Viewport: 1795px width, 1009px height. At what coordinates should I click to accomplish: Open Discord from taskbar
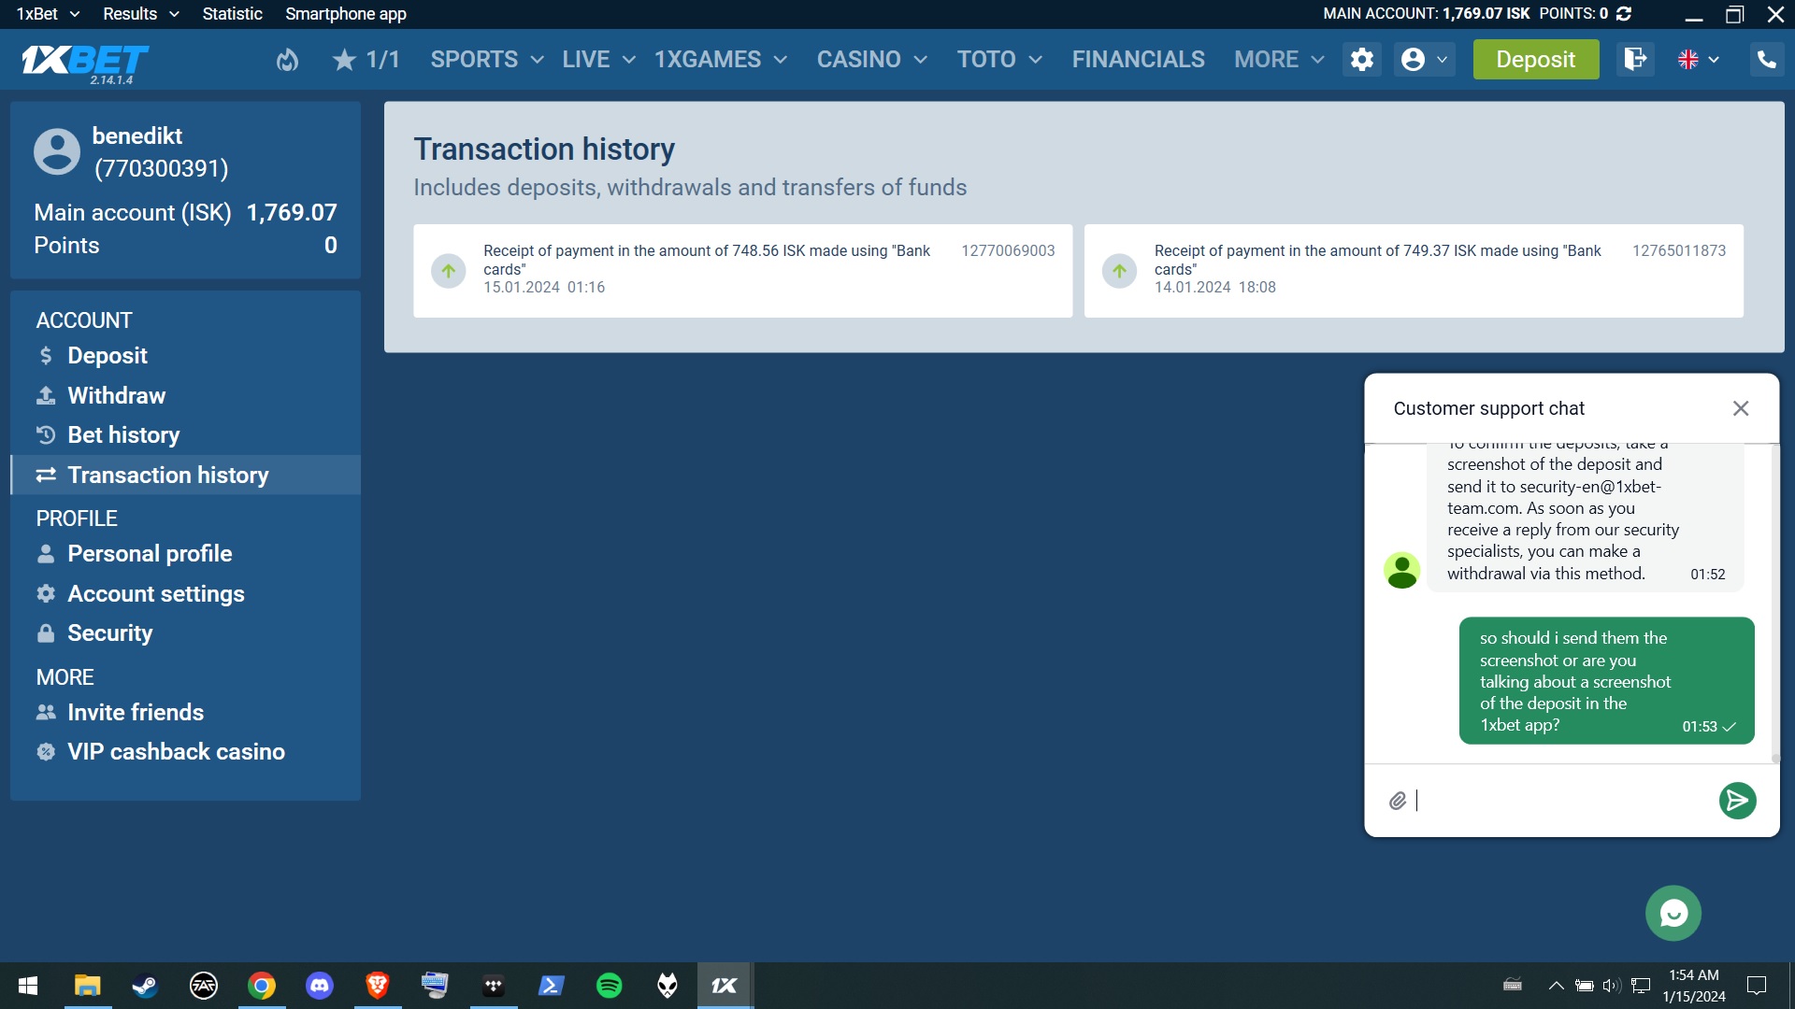pos(320,986)
